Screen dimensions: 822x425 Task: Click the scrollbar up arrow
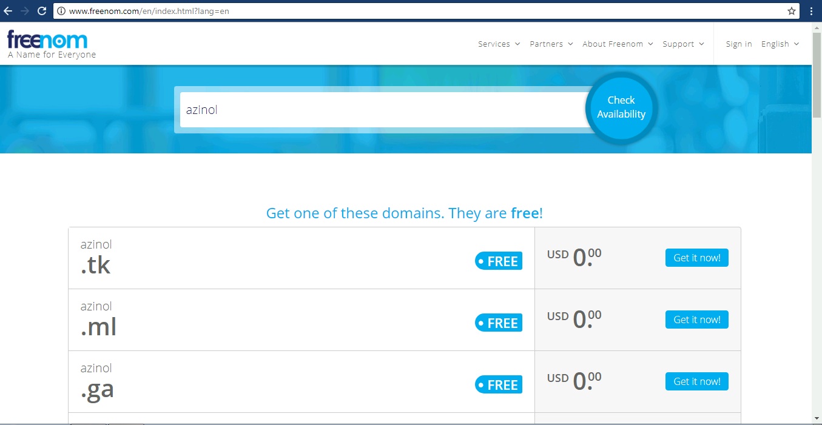pos(817,27)
